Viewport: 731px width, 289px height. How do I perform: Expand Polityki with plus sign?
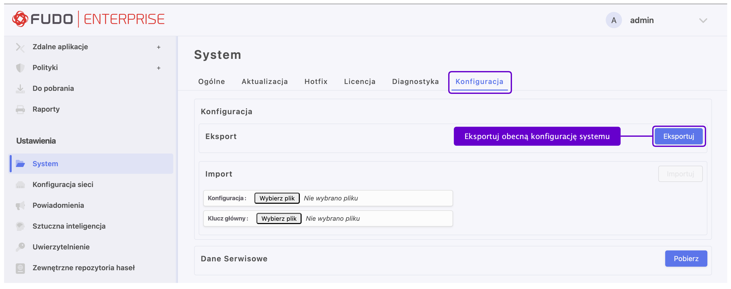point(159,68)
